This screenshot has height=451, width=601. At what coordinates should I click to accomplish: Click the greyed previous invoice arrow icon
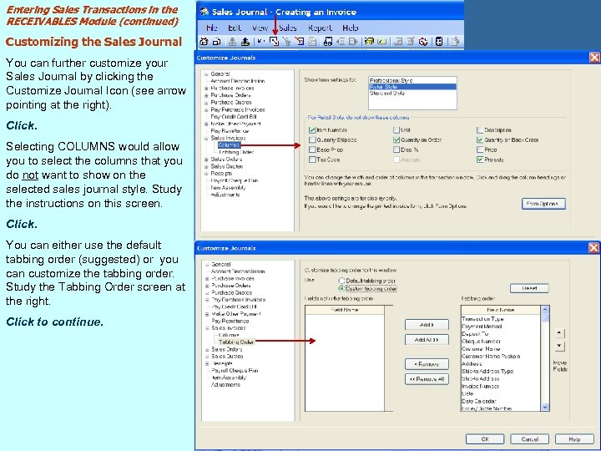pos(341,42)
